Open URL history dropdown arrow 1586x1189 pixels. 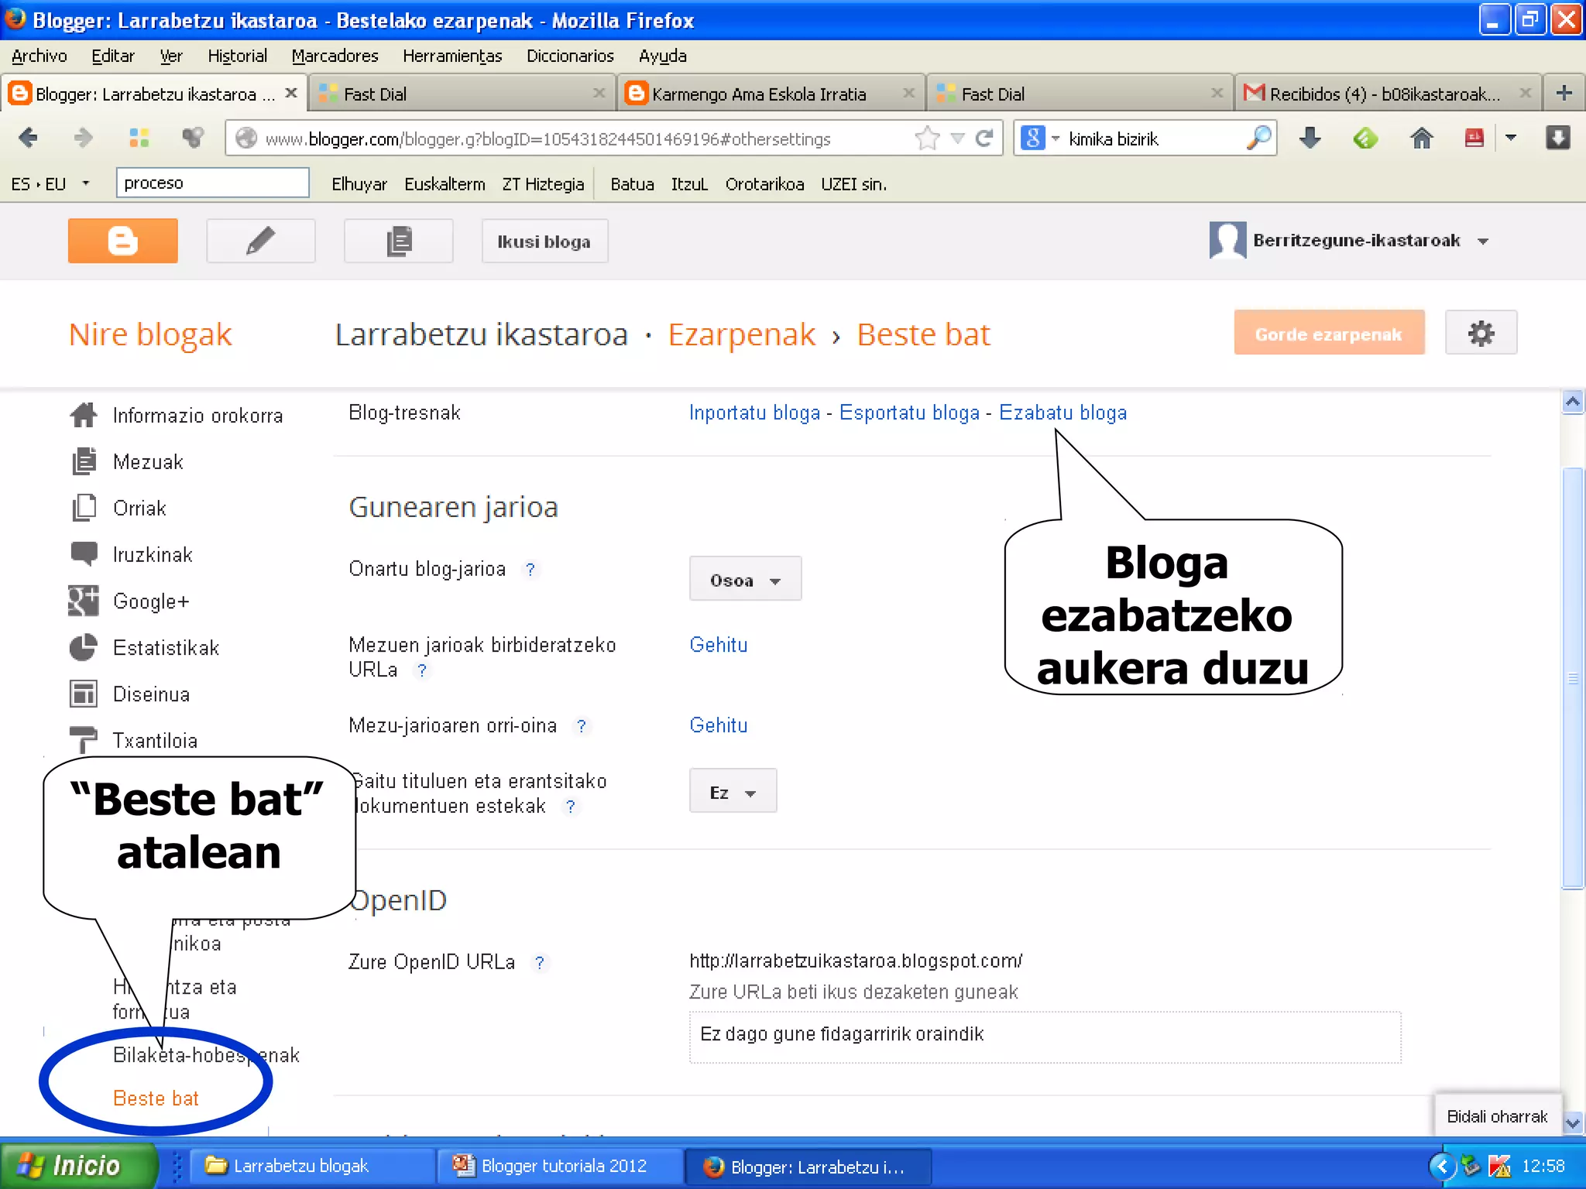958,138
